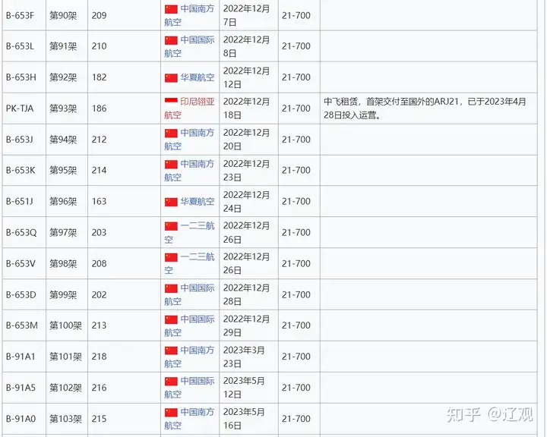547x437 pixels.
Task: Open the 华夏航空 link in row B-653H
Action: pyautogui.click(x=197, y=77)
